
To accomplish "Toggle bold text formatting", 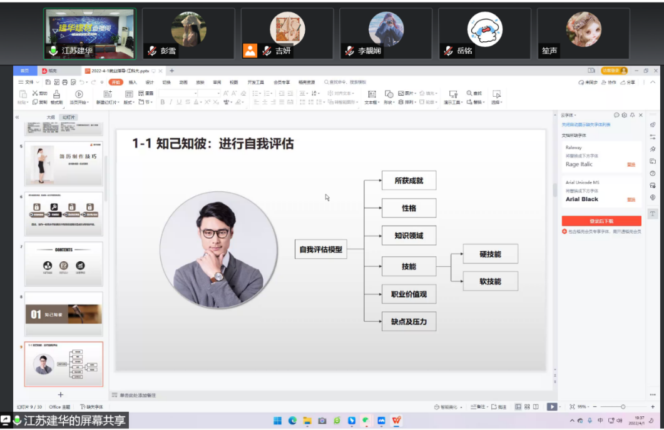I will coord(162,102).
